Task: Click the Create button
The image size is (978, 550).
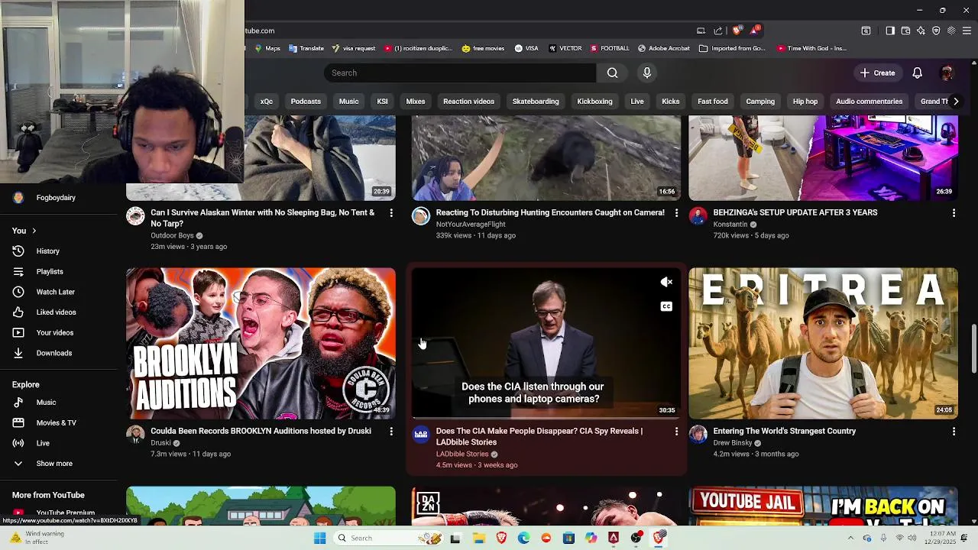Action: click(x=877, y=73)
